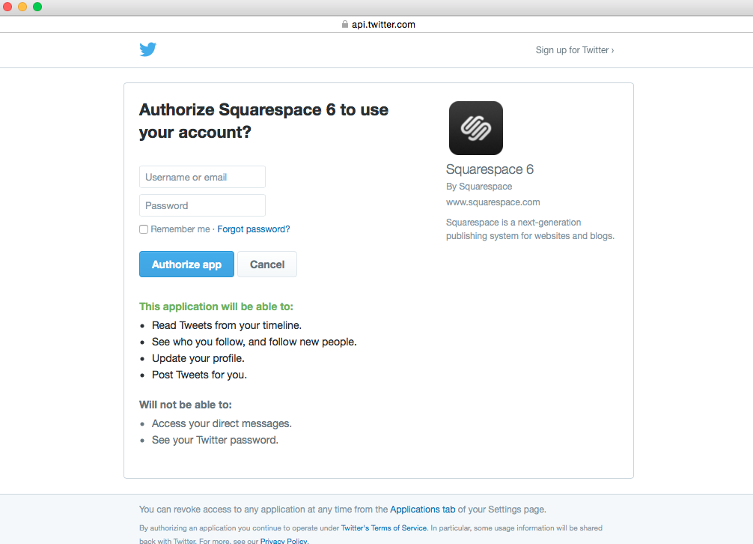
Task: Click the www.squarespace.com URL text
Action: [493, 202]
